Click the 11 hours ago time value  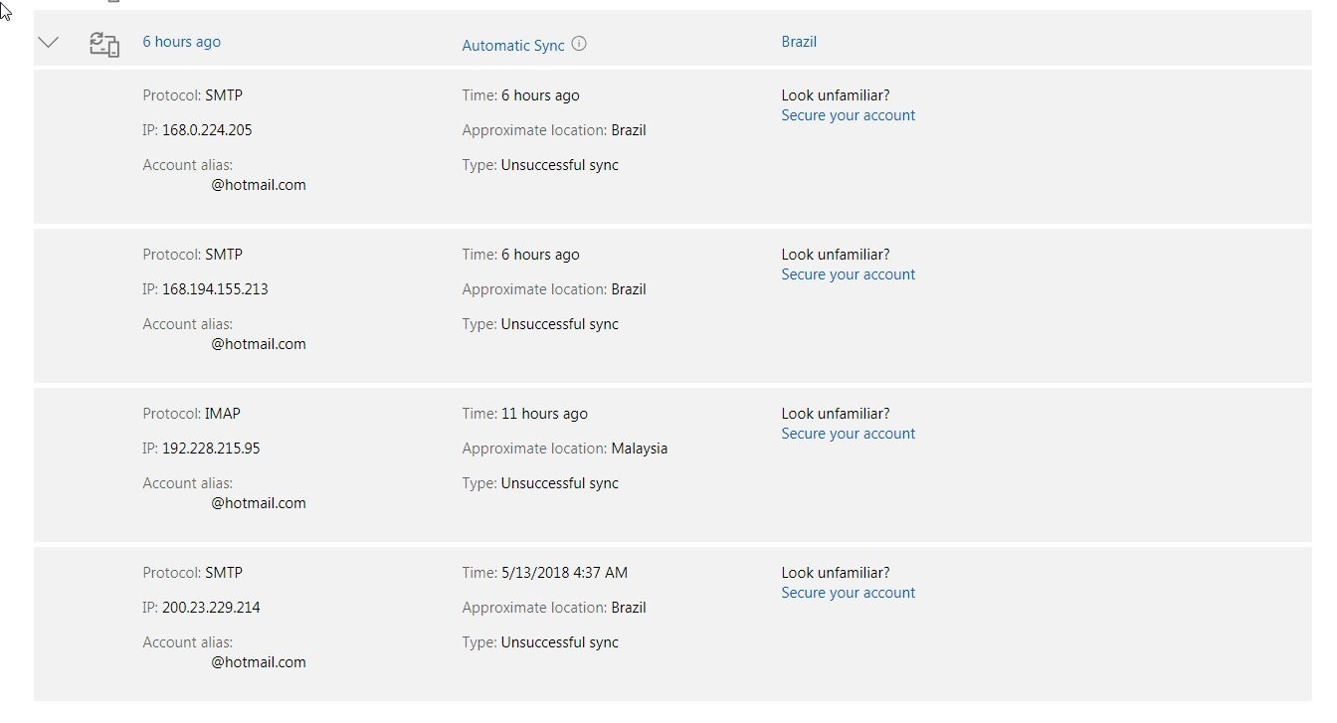click(544, 414)
